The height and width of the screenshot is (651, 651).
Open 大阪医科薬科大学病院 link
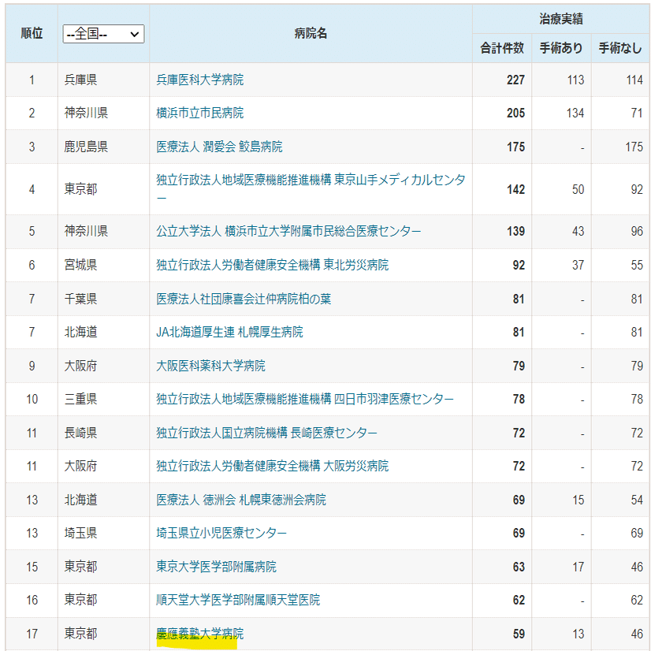[210, 366]
